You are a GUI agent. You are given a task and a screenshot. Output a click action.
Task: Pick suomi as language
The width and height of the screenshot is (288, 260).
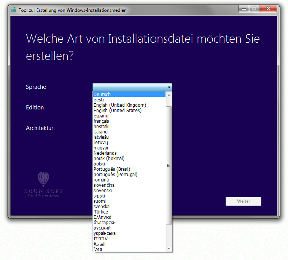129,201
